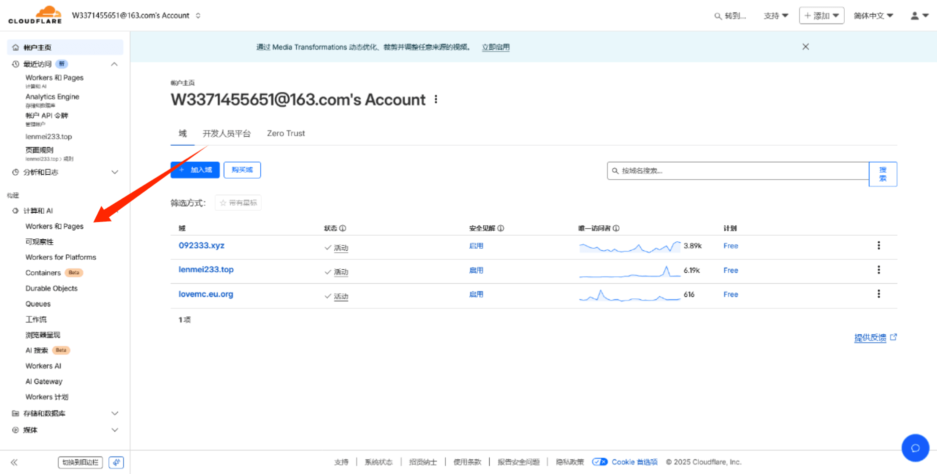Open the user account menu
937x474 pixels.
click(x=917, y=16)
